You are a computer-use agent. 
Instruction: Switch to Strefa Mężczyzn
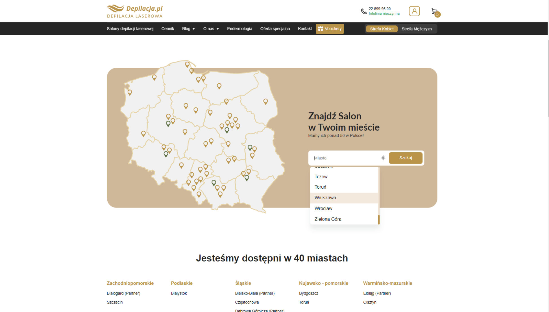416,29
